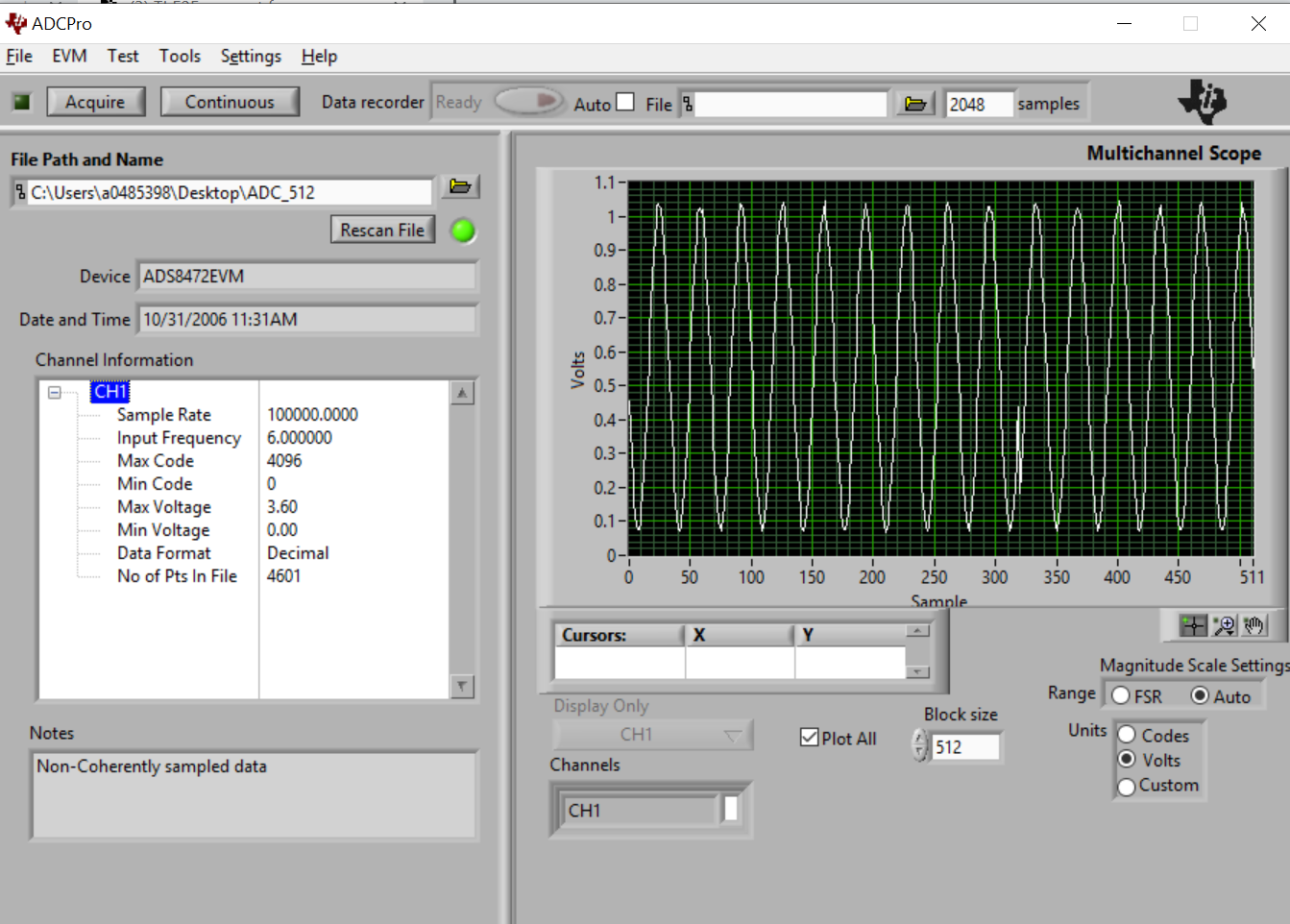This screenshot has width=1290, height=924.
Task: Click the green rescan status LED
Action: [x=463, y=231]
